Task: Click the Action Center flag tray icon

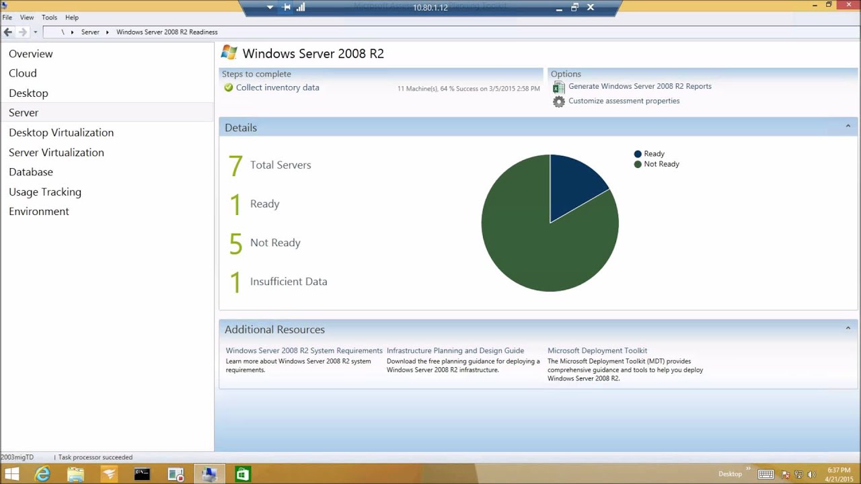Action: point(786,475)
